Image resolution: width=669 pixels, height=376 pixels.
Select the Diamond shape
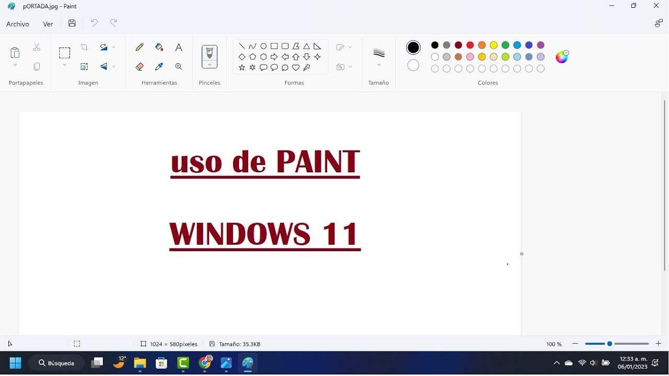(241, 57)
